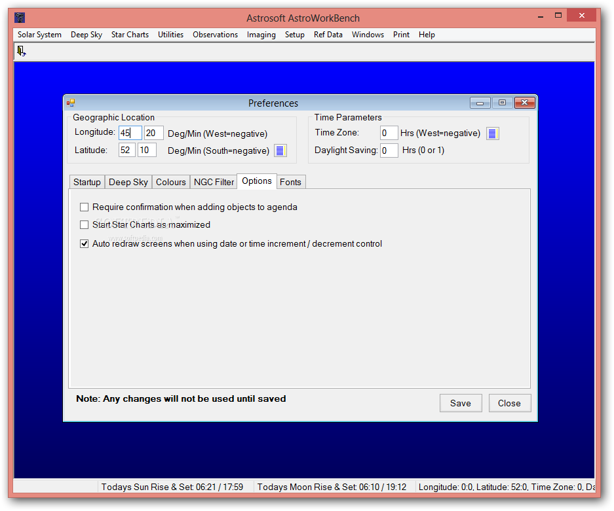The image size is (614, 511).
Task: Maximize the Preferences window
Action: pyautogui.click(x=502, y=103)
